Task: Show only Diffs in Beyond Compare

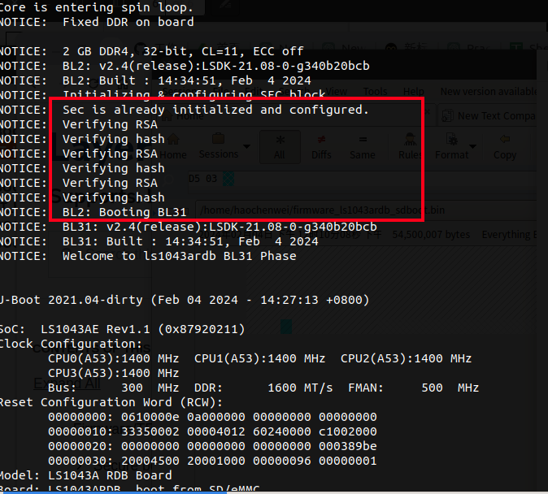Action: click(x=321, y=147)
